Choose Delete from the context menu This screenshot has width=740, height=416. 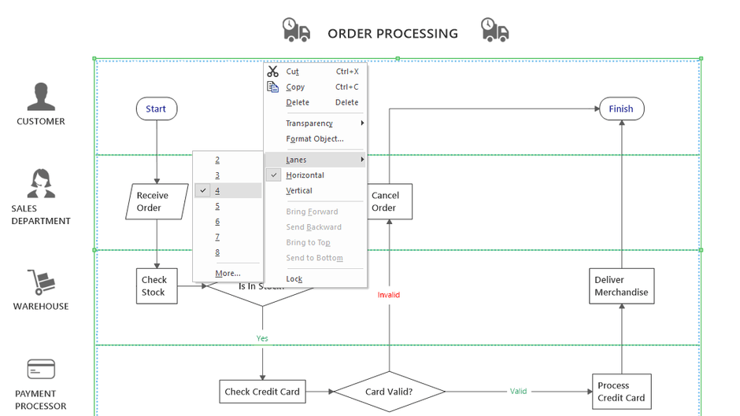pyautogui.click(x=298, y=103)
